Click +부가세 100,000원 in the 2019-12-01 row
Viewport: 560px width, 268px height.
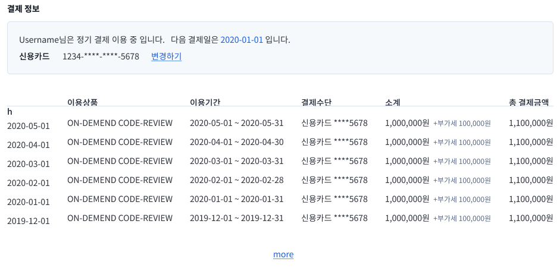click(x=462, y=218)
